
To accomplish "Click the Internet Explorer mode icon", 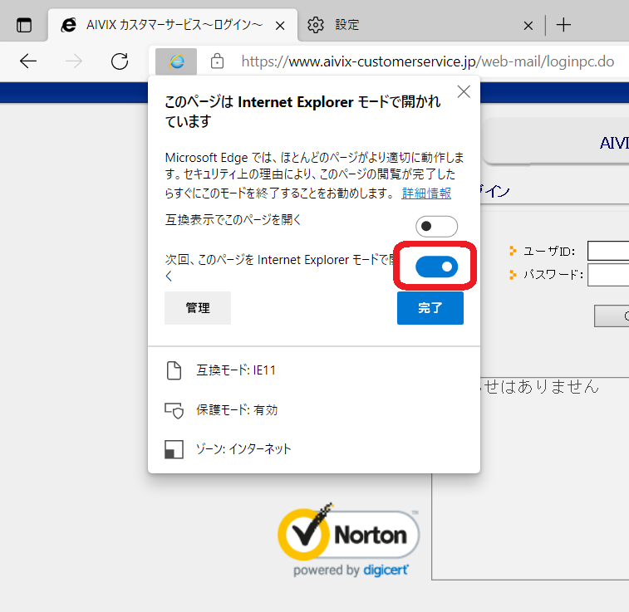I will 176,61.
